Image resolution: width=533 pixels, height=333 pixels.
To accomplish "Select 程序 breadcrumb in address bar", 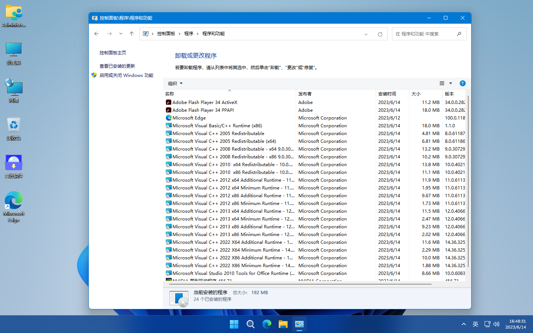I will coord(189,34).
